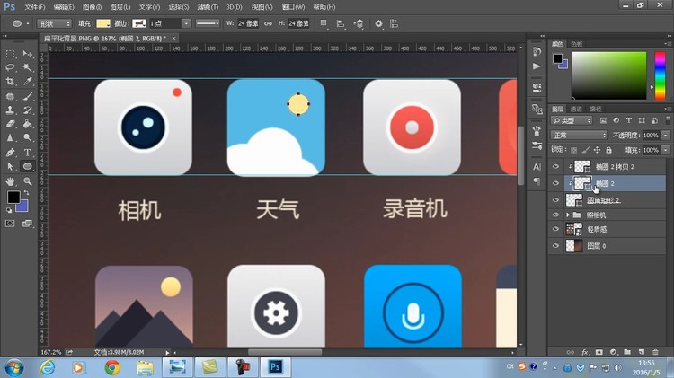Select the Paint Bucket tool
Viewport: 674px width, 378px height.
28,124
